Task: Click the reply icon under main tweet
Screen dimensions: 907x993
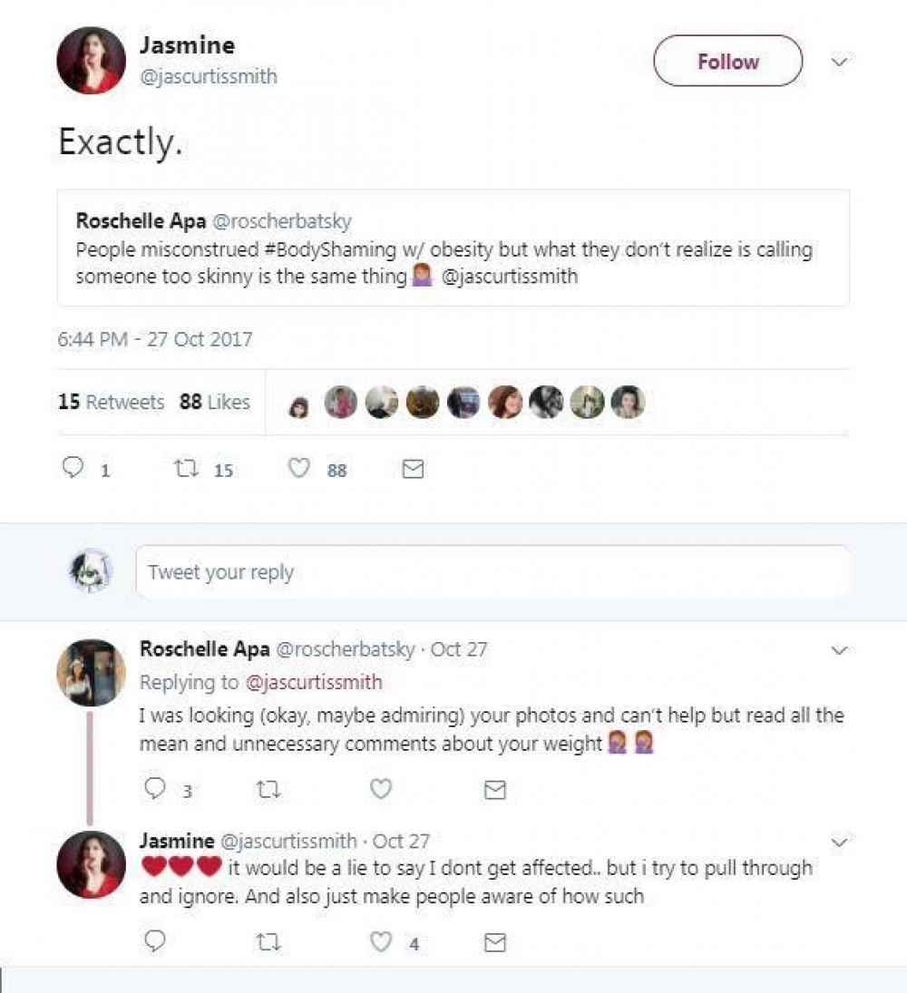Action: click(x=73, y=469)
